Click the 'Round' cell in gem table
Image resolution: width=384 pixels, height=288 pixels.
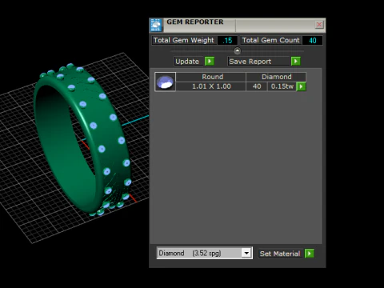[x=211, y=77]
